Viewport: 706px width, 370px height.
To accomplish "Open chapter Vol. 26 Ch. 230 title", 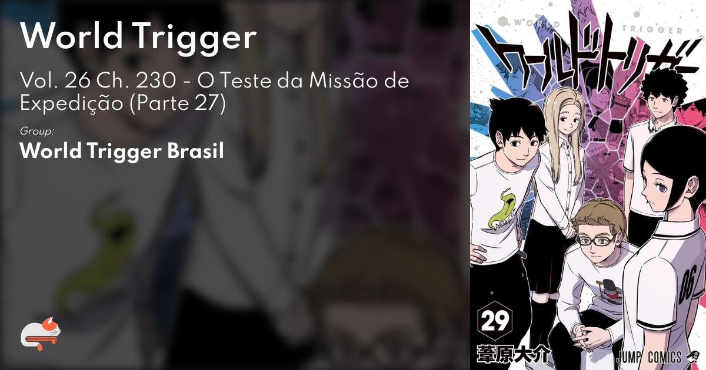I will (214, 80).
